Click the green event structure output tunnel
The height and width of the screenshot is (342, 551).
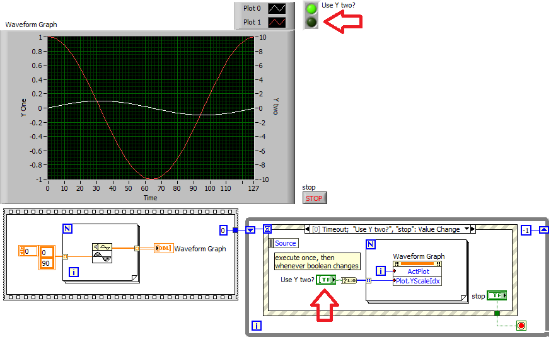(x=497, y=313)
